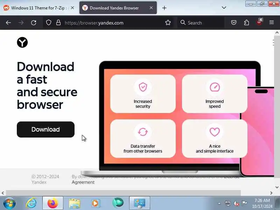Click the horizontal scrollbar thumb
Viewport: 280px width, 210px height.
pos(124,193)
